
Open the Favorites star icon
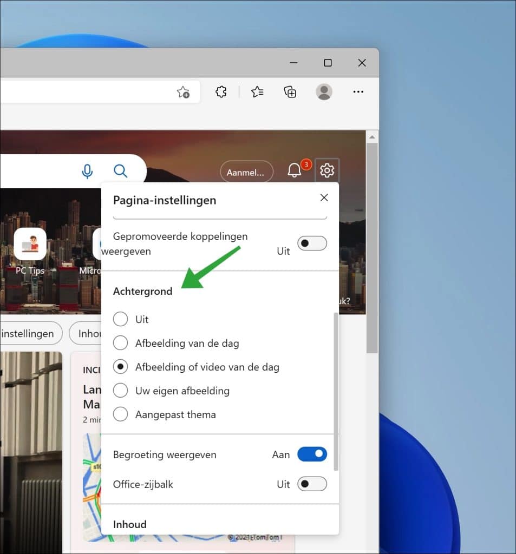coord(257,92)
